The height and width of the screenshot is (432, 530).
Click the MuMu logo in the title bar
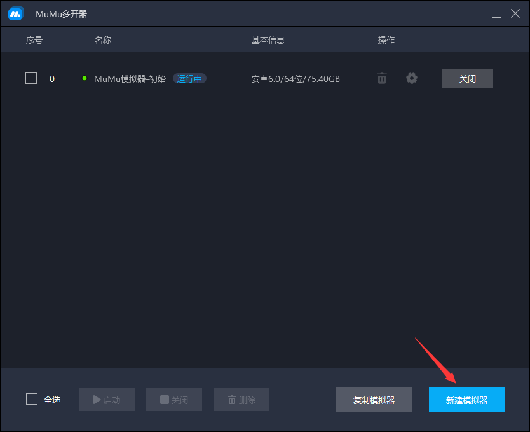pos(15,13)
